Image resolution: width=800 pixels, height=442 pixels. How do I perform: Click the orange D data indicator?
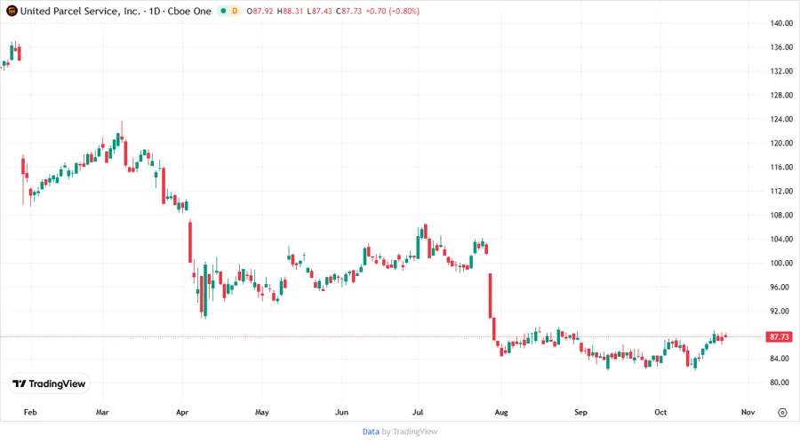[235, 11]
